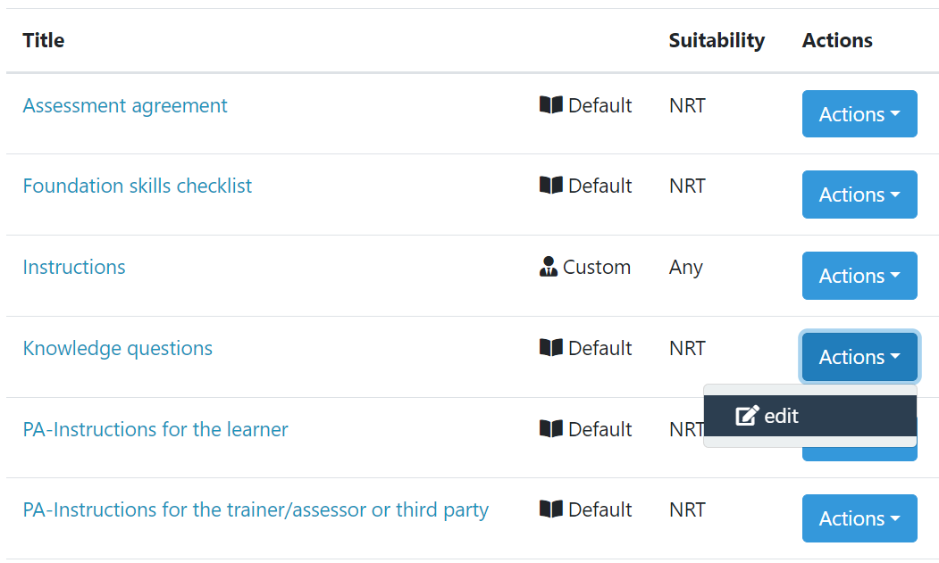Open Actions dropdown for Assessment agreement

pos(859,113)
